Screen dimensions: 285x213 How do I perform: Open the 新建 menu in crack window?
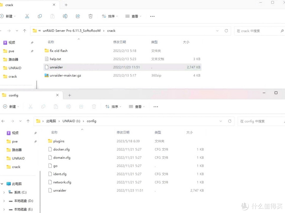(x=8, y=16)
